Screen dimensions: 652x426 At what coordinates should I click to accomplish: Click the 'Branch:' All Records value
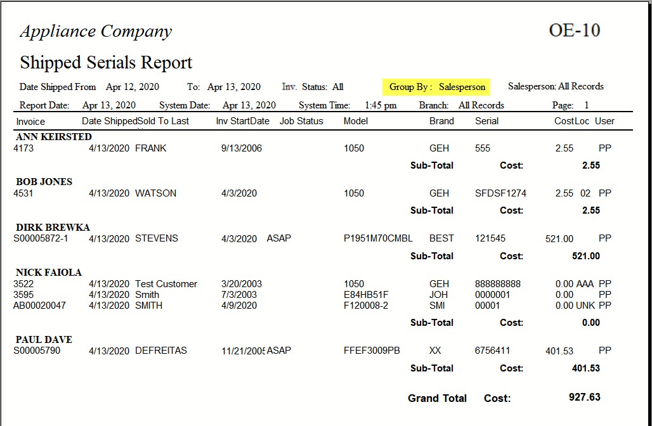click(x=481, y=105)
